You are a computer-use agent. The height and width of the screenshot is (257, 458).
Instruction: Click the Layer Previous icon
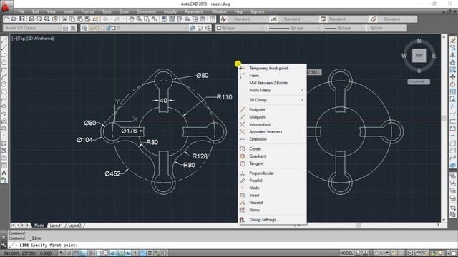click(x=200, y=28)
